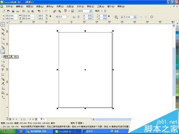Click the Open file icon

pos(8,11)
